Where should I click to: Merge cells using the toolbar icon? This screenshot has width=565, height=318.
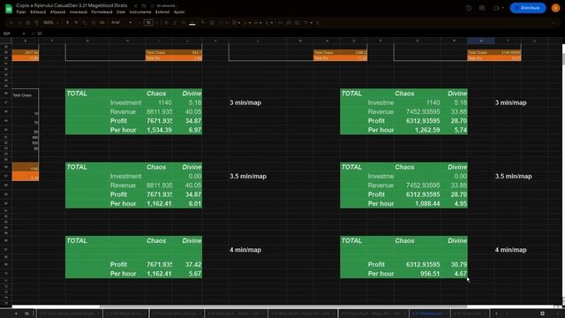click(221, 23)
